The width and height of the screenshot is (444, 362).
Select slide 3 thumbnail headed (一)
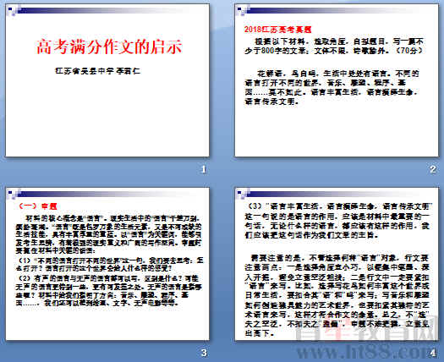coord(107,264)
